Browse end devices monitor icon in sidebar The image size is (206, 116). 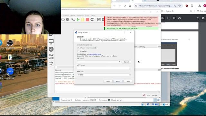click(x=51, y=42)
